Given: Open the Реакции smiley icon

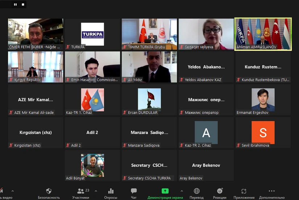Looking at the screenshot, I should pyautogui.click(x=220, y=191).
